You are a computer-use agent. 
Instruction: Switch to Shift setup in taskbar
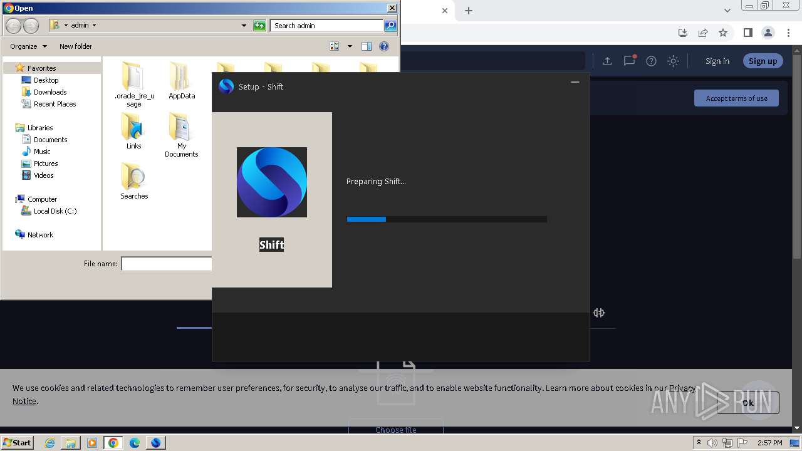(x=156, y=443)
